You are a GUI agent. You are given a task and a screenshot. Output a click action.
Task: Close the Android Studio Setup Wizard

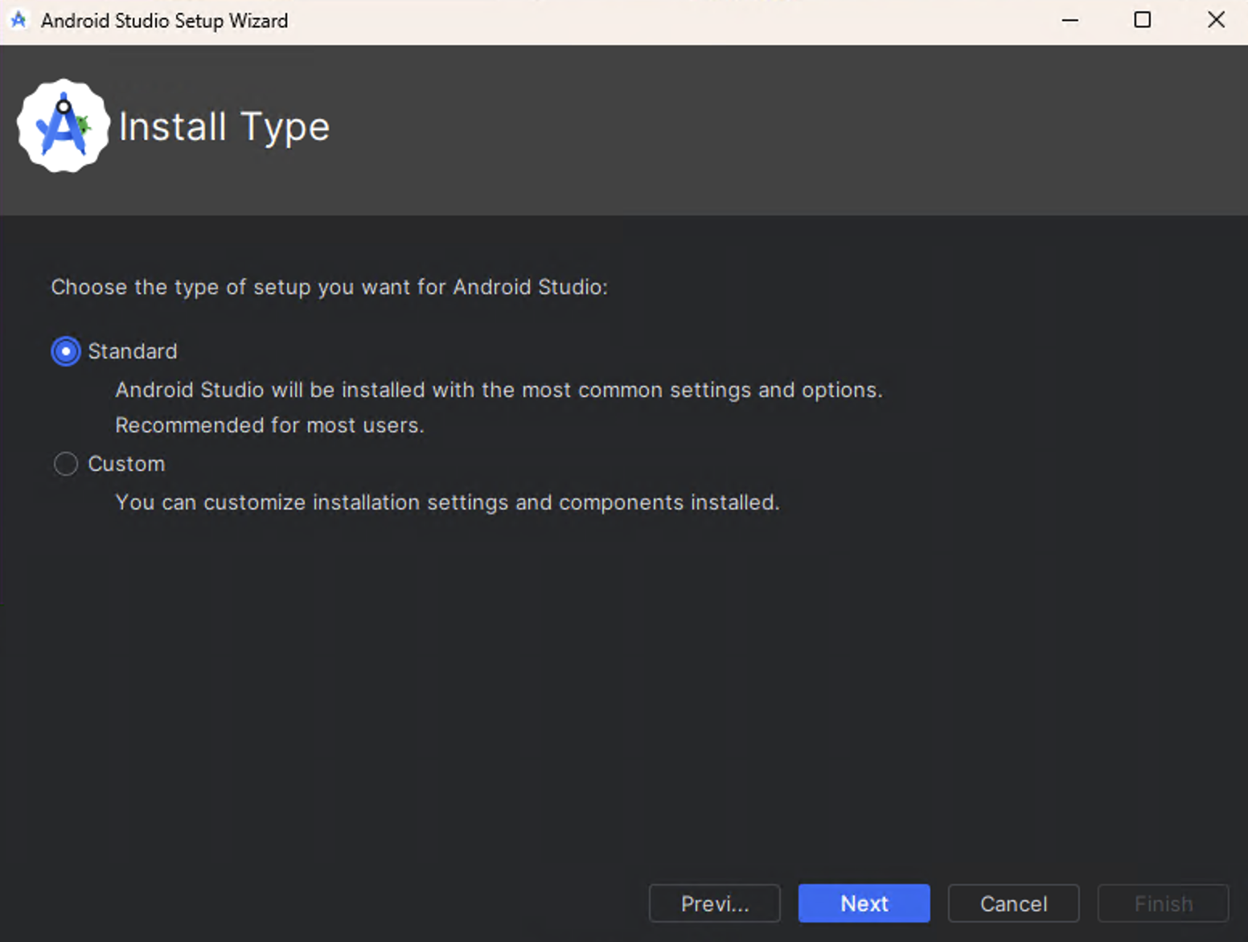click(x=1217, y=20)
